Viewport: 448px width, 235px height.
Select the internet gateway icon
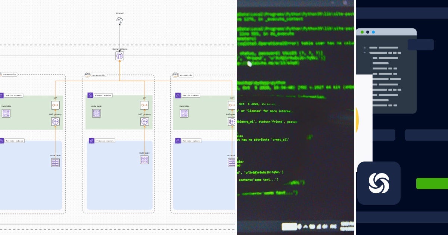point(120,55)
